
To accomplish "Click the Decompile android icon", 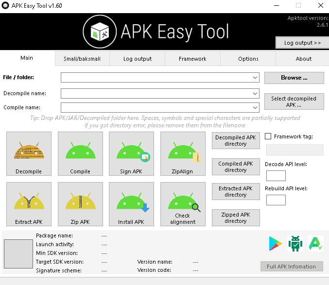I will [29, 153].
